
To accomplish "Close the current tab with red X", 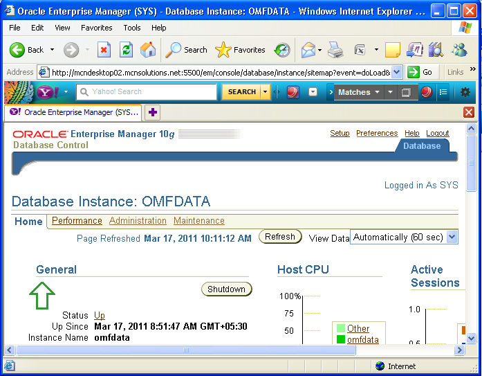I will [468, 112].
